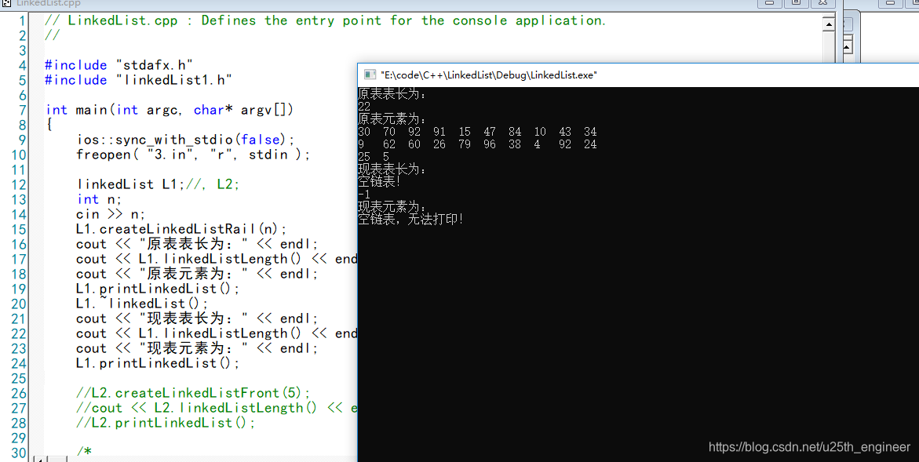Image resolution: width=919 pixels, height=462 pixels.
Task: Click the 'cin >> n;' line
Action: tap(111, 213)
